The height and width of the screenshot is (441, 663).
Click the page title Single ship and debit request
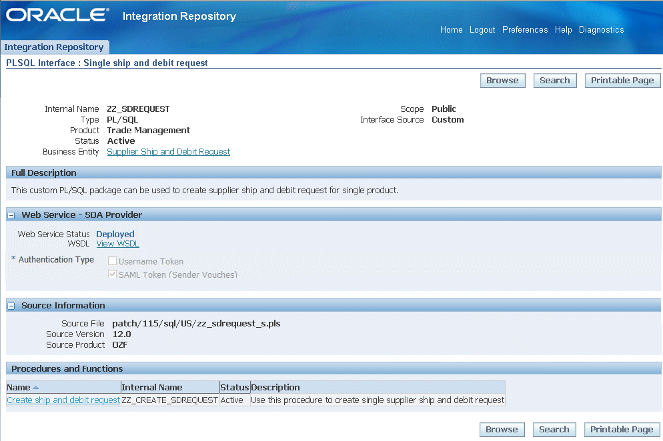pos(145,63)
